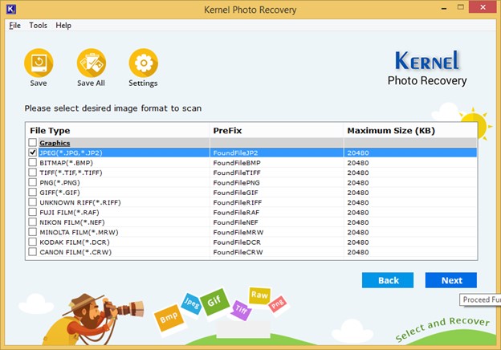The width and height of the screenshot is (501, 350).
Task: Click the Kernel app icon in title bar
Action: pyautogui.click(x=11, y=9)
